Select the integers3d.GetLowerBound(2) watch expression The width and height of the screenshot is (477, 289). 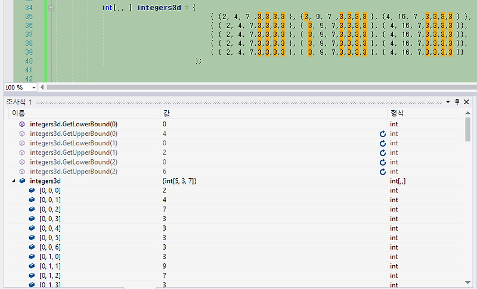(x=73, y=162)
